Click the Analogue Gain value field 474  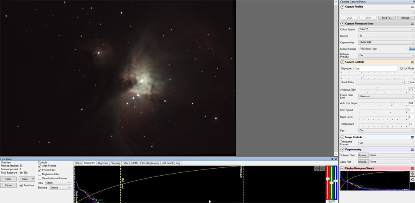411,90
